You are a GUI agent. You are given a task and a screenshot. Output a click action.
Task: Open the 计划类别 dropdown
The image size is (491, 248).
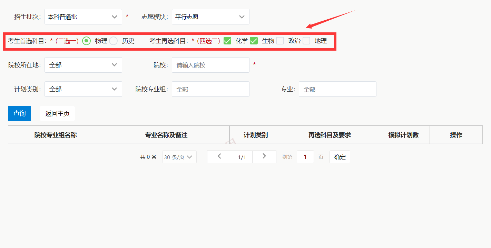click(83, 89)
